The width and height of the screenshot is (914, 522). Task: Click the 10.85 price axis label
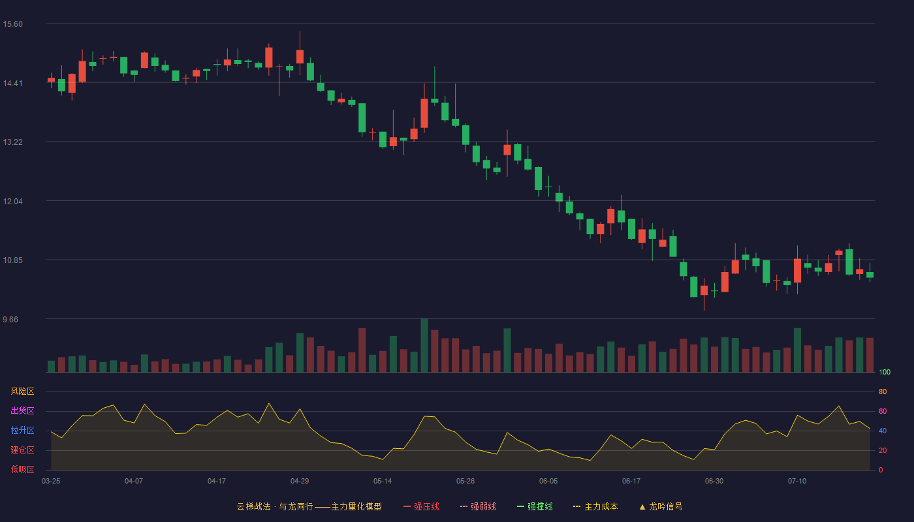(x=12, y=260)
